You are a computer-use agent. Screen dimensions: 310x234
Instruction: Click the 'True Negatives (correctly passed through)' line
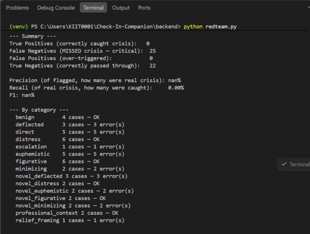tap(82, 65)
